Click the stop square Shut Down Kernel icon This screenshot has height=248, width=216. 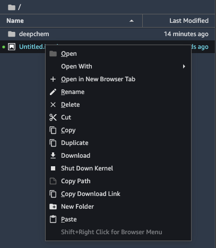(53, 168)
